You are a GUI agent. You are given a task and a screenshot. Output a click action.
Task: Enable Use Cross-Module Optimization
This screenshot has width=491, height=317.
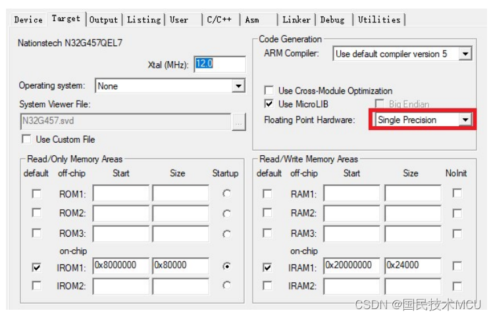tap(269, 90)
